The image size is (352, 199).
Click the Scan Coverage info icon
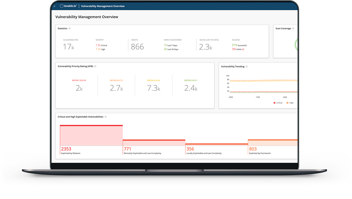coord(293,29)
